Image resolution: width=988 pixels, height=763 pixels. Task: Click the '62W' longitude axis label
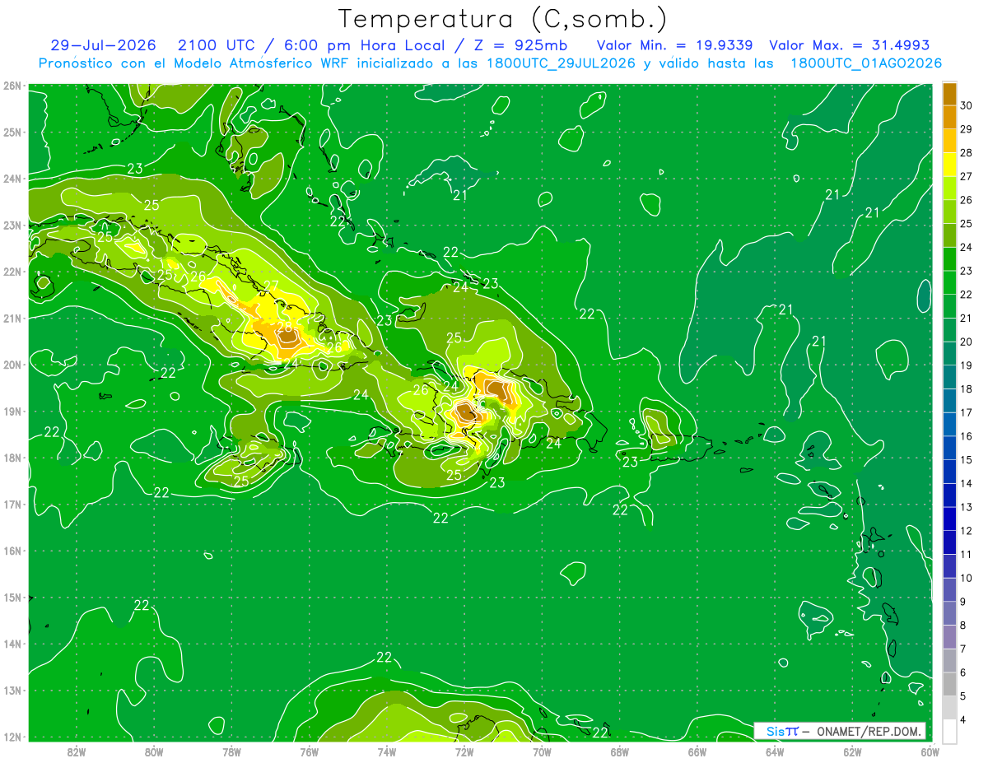pyautogui.click(x=852, y=751)
